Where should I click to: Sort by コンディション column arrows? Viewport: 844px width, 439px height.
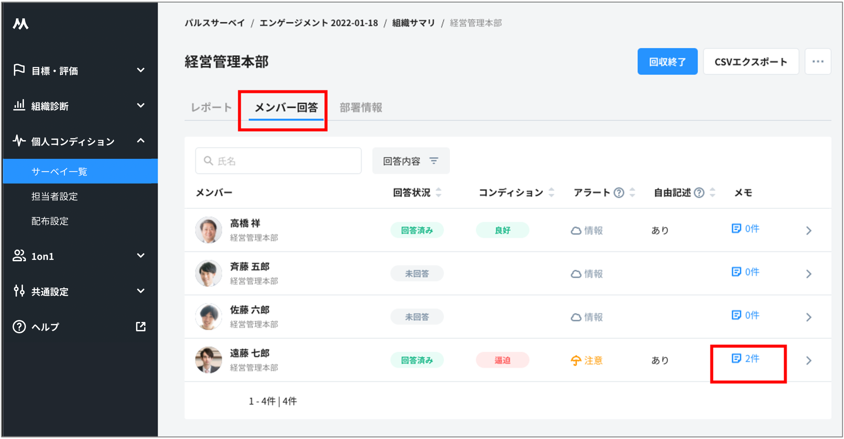551,192
